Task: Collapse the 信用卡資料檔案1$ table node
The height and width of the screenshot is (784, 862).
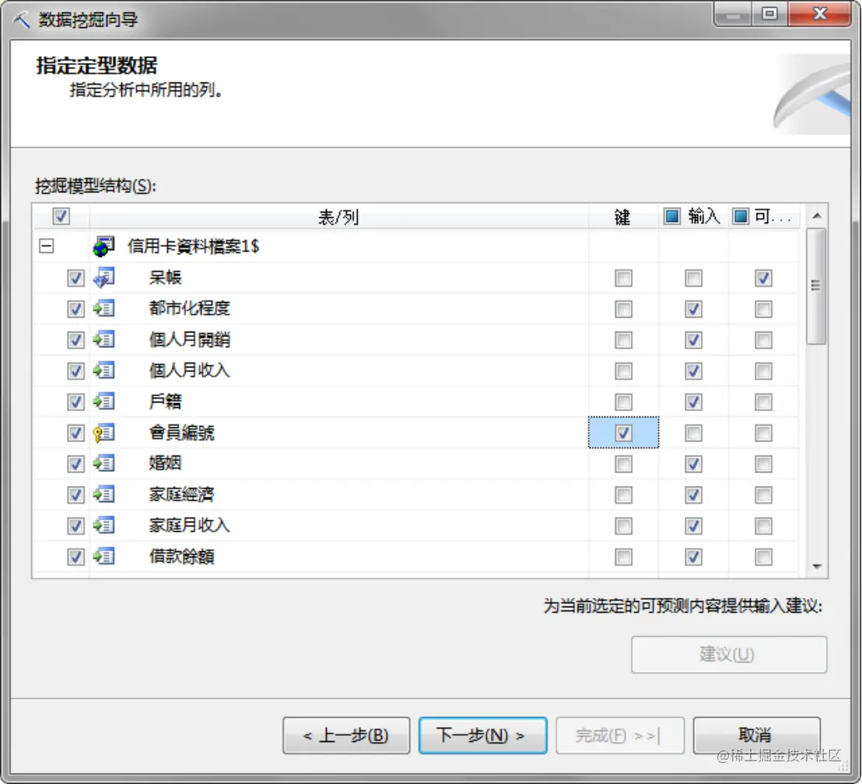Action: (47, 246)
